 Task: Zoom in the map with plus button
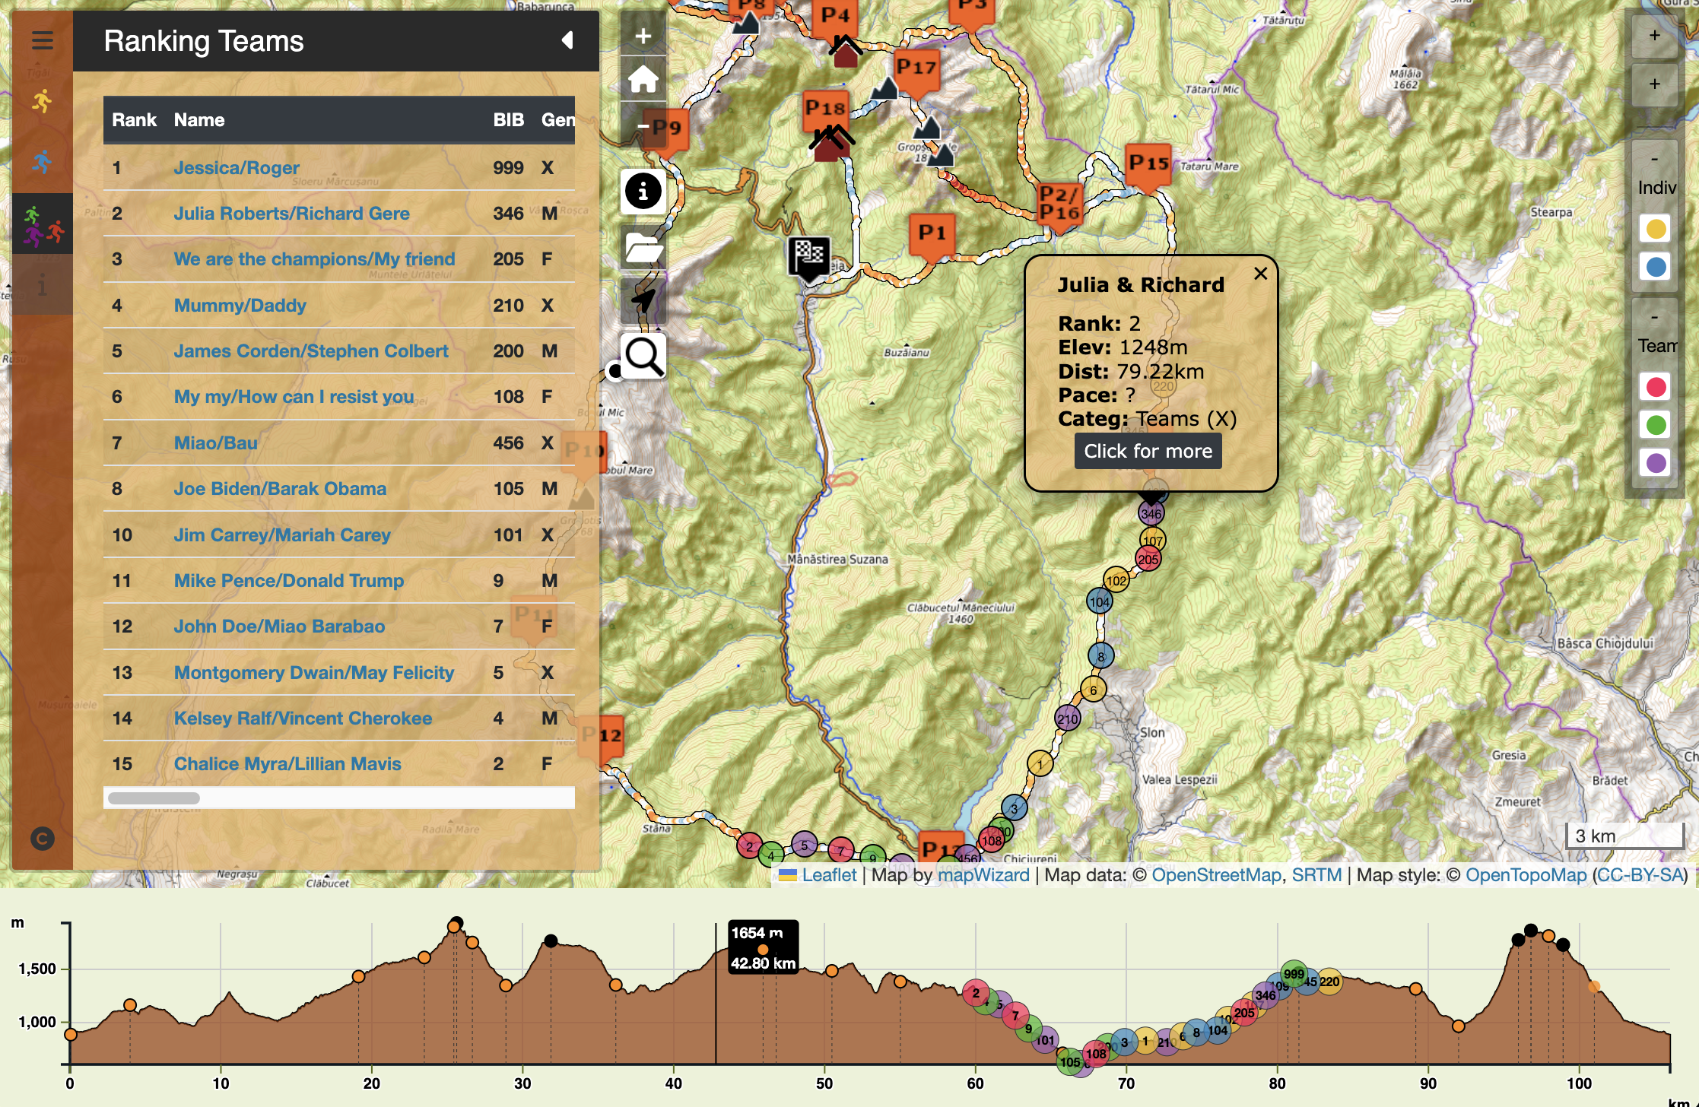[x=643, y=36]
